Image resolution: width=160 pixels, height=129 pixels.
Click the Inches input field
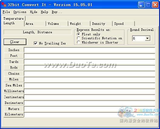(x=90, y=50)
